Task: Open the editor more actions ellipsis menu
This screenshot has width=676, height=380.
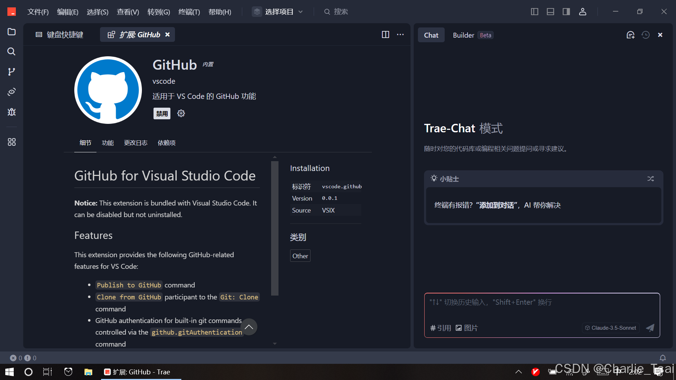Action: [400, 34]
